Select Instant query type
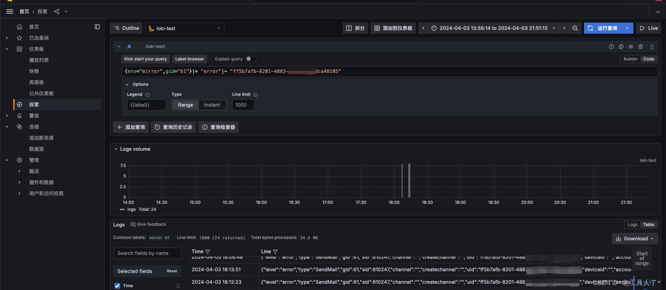666x290 pixels. tap(212, 105)
